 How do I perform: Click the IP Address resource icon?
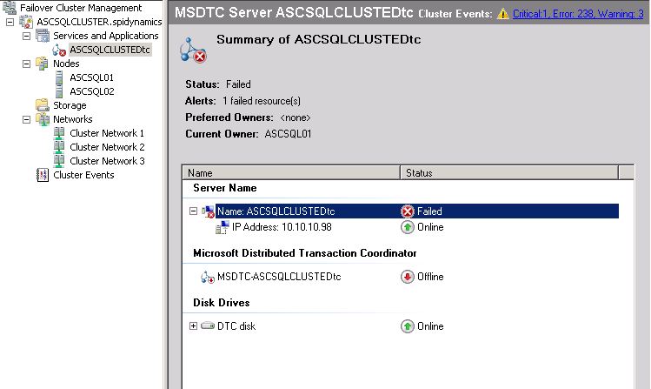point(223,227)
